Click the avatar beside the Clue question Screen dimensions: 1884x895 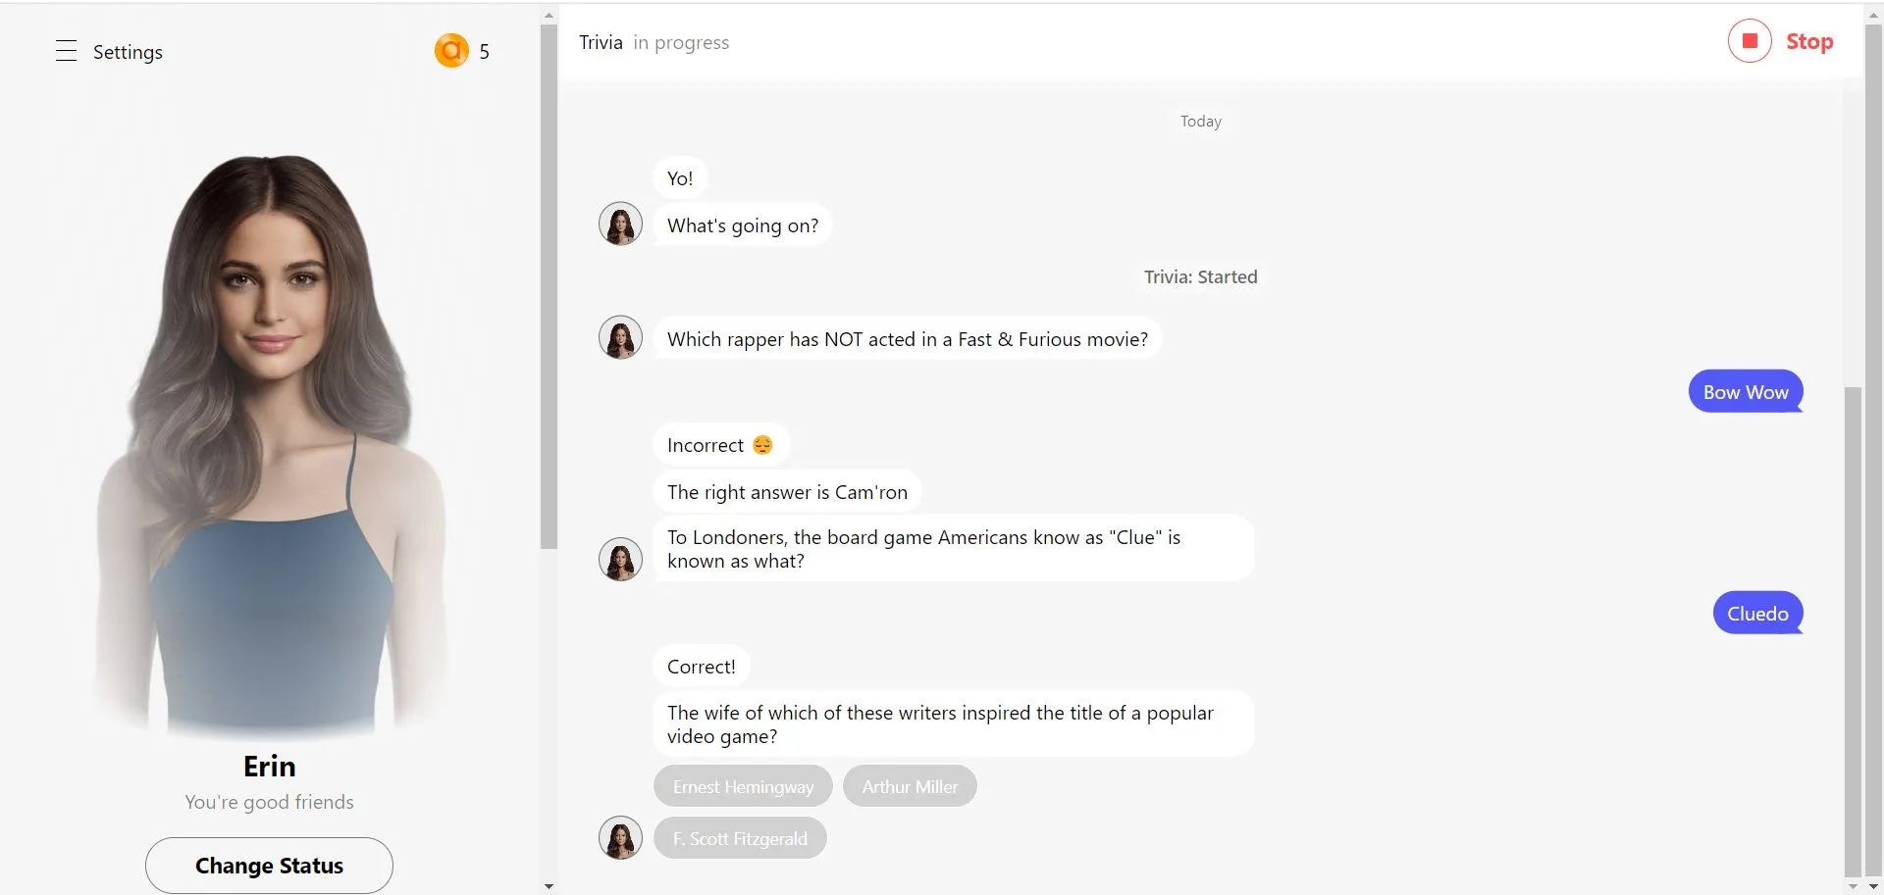(619, 558)
